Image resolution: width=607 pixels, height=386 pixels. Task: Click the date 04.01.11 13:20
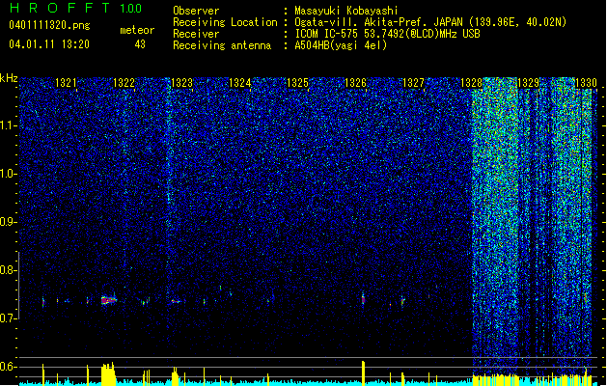coord(49,43)
